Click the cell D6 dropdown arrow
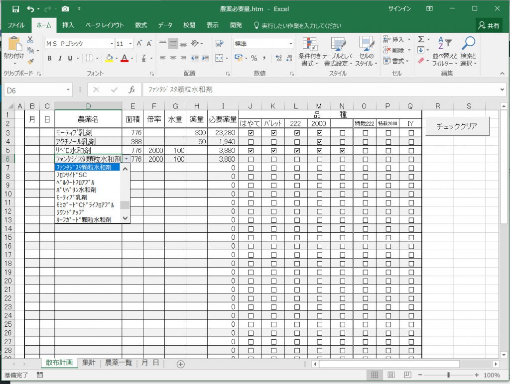Screen dimensions: 510x384 126,159
